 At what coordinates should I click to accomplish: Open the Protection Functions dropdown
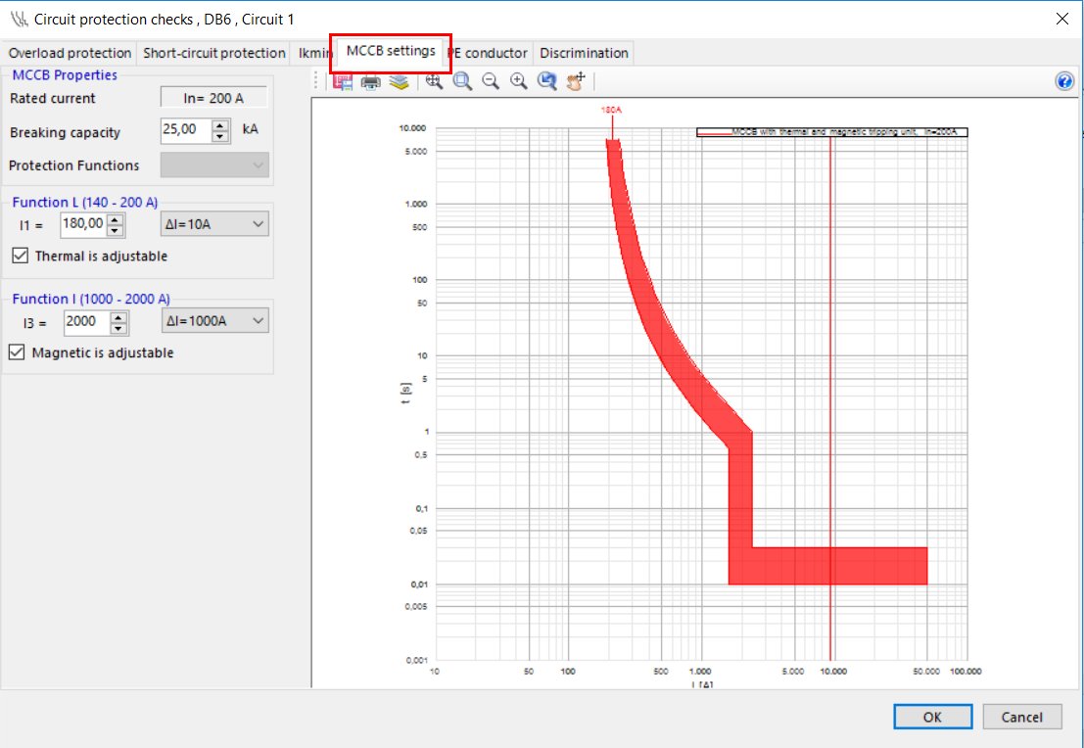tap(213, 165)
